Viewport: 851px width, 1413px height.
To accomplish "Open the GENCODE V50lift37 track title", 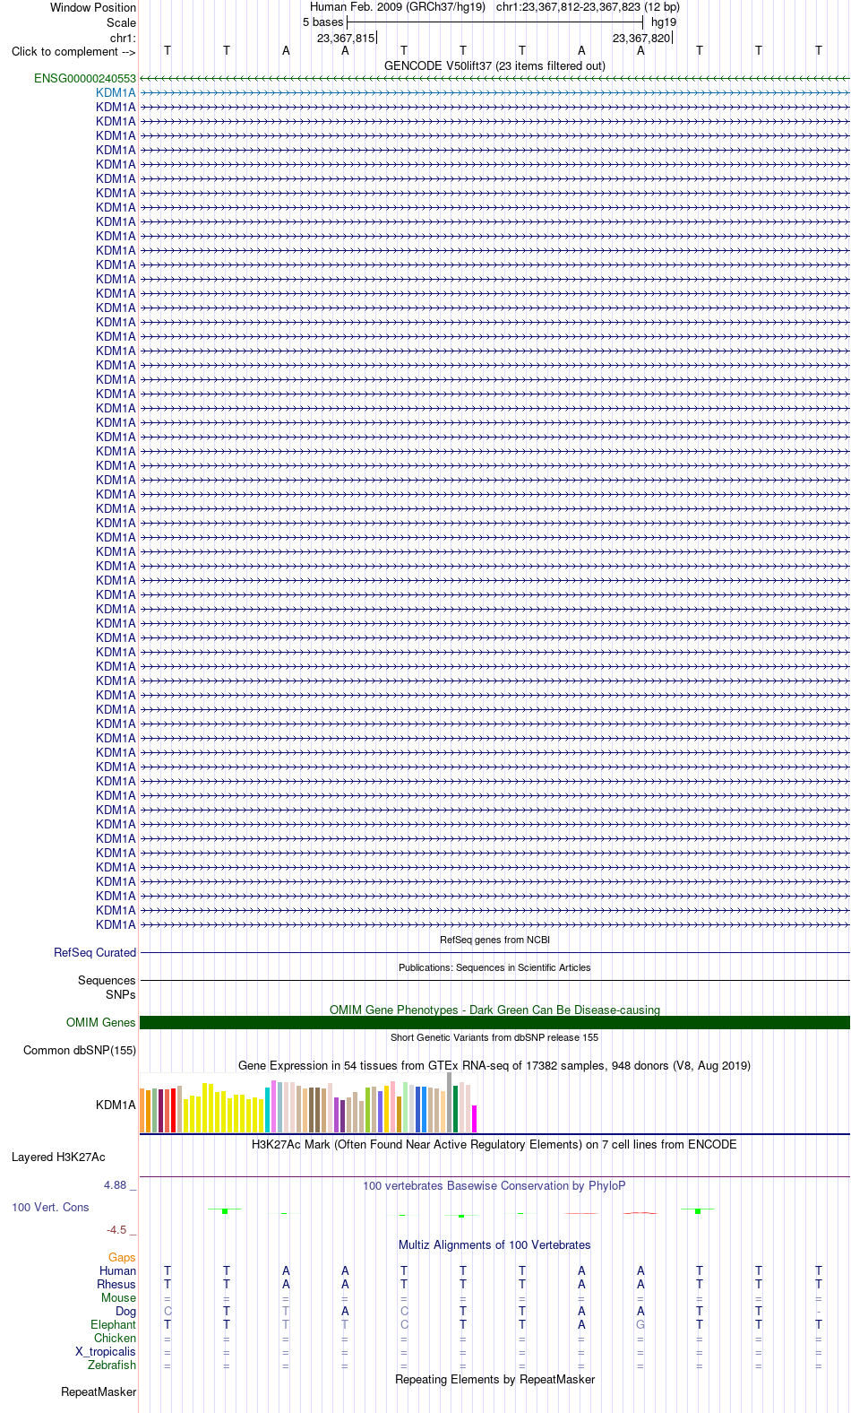I will [494, 65].
